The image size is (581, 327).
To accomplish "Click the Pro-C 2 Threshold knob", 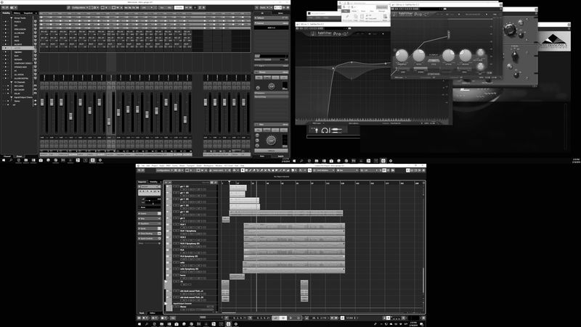I will 400,57.
